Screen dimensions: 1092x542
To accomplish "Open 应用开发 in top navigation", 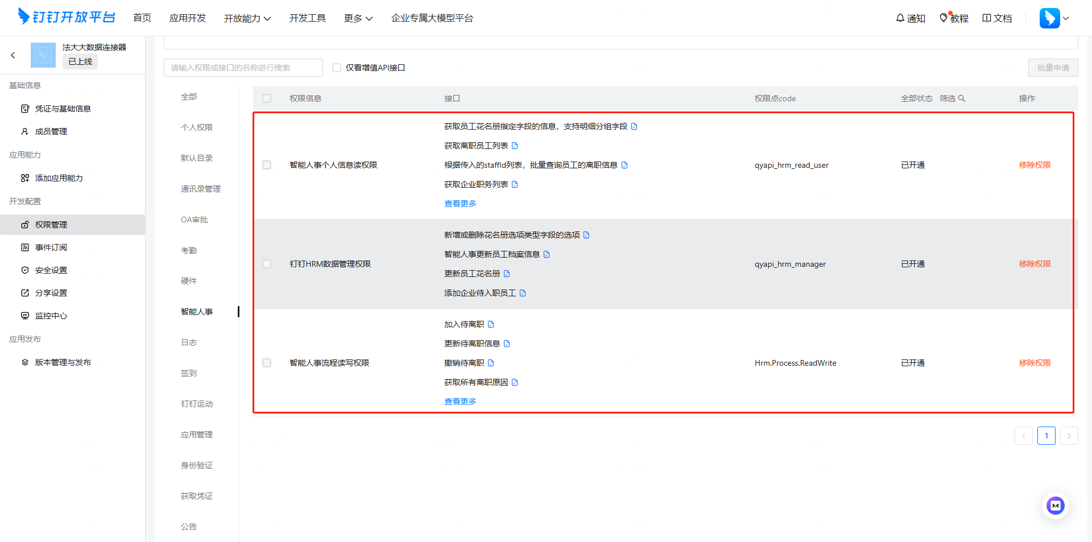I will click(188, 18).
